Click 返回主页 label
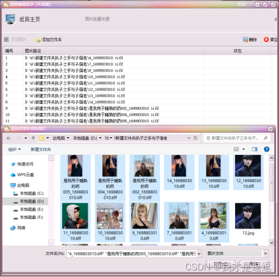This screenshot has height=277, width=279. pyautogui.click(x=30, y=19)
